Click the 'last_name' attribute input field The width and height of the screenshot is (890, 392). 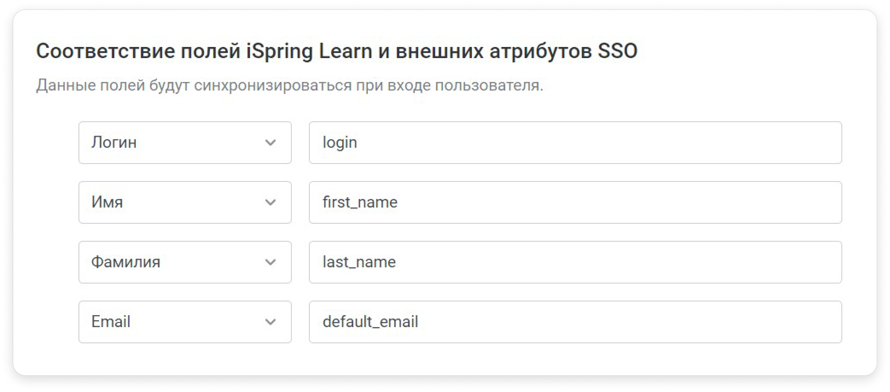point(575,262)
